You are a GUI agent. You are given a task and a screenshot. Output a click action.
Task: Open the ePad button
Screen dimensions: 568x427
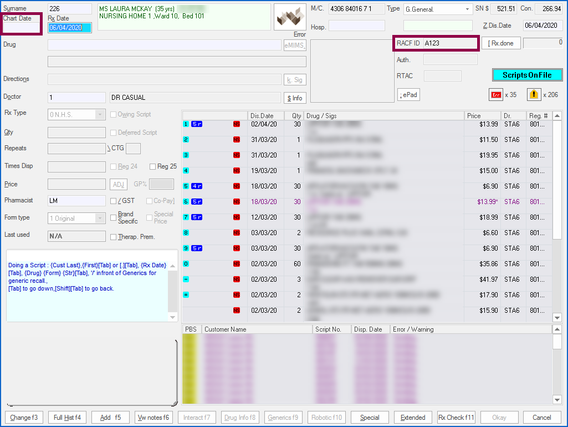tap(408, 95)
